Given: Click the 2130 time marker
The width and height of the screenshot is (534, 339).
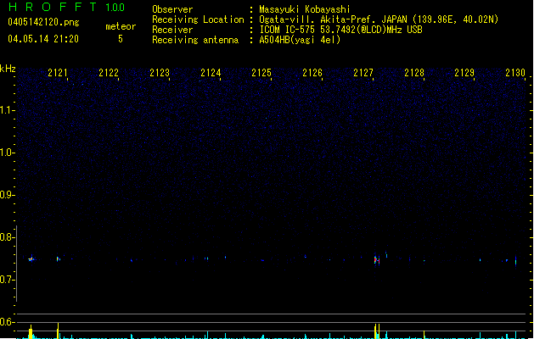Looking at the screenshot, I should pyautogui.click(x=515, y=73).
